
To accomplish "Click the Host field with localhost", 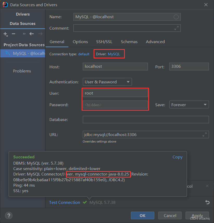I will click(115, 66).
